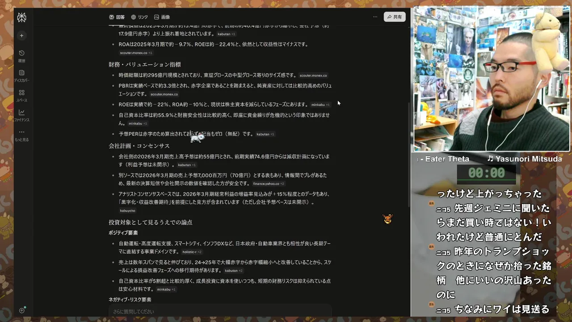The height and width of the screenshot is (322, 572).
Task: Click the ネガティブ・リスク要素 subheading
Action: tap(130, 300)
